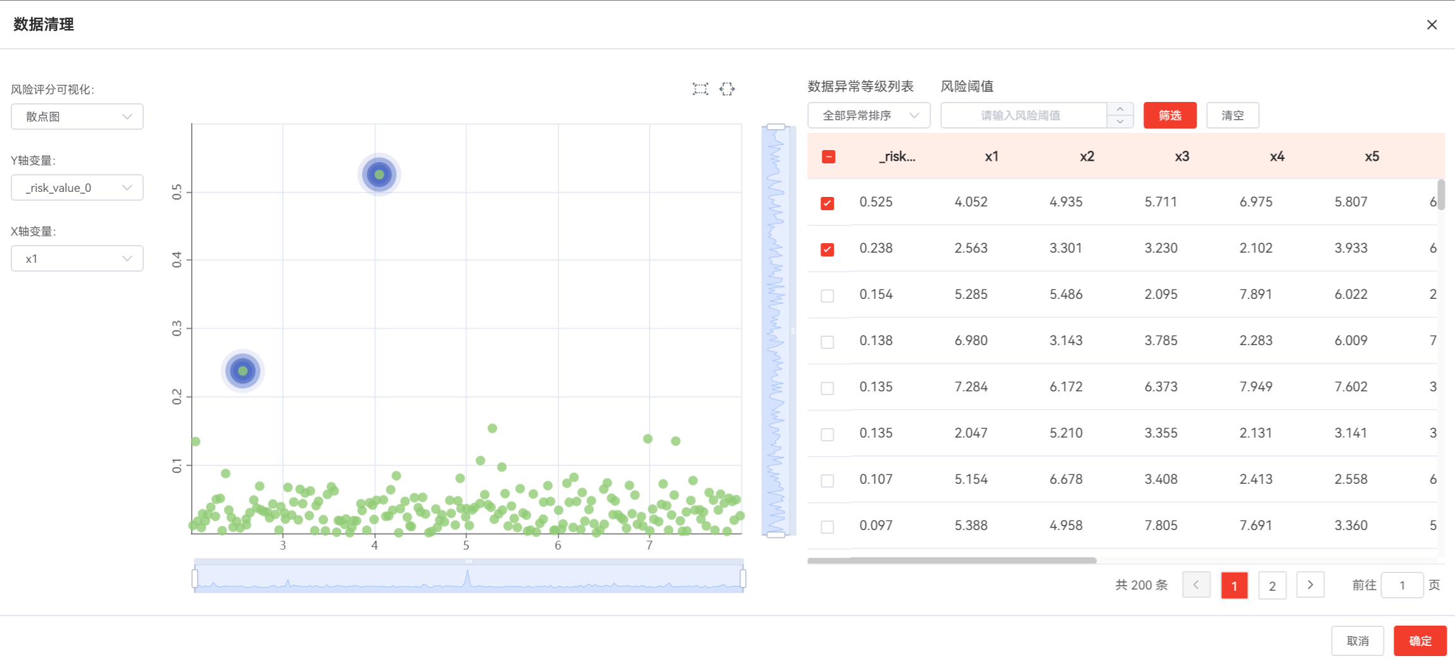Click the cell value 7.602
This screenshot has width=1455, height=663.
coord(1351,387)
